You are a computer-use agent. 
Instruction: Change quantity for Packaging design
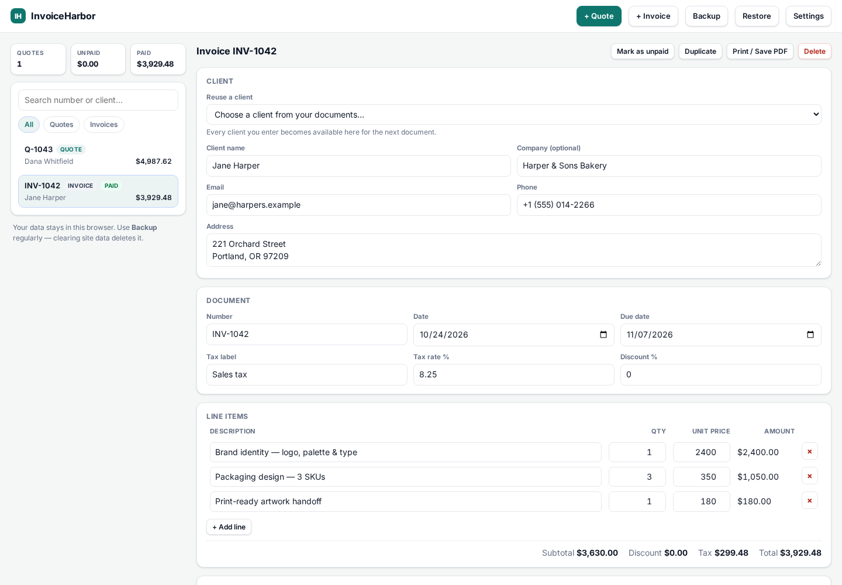point(637,477)
